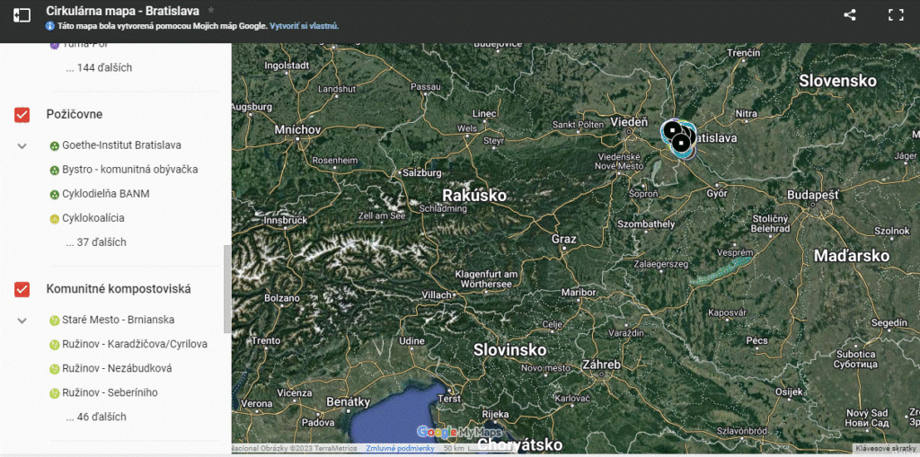Image resolution: width=920 pixels, height=457 pixels.
Task: Select Ružinov - Karadžičova/Cyrilova compost icon
Action: 54,345
